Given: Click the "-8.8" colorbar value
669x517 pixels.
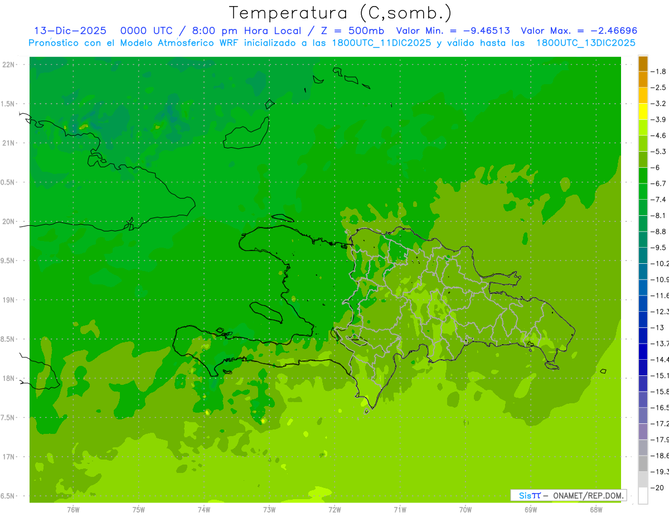Looking at the screenshot, I should pyautogui.click(x=658, y=231).
